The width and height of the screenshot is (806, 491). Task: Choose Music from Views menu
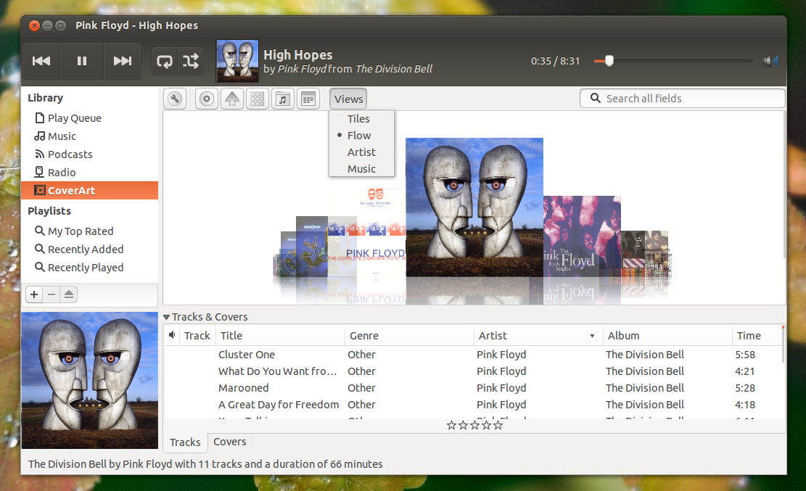coord(361,169)
